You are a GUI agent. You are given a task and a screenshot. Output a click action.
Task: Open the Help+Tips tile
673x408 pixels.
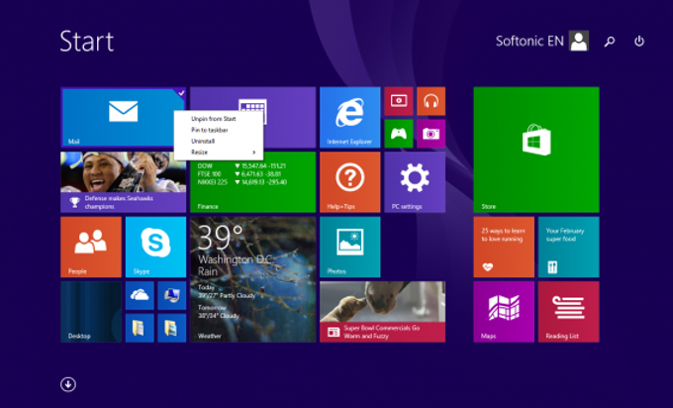349,182
